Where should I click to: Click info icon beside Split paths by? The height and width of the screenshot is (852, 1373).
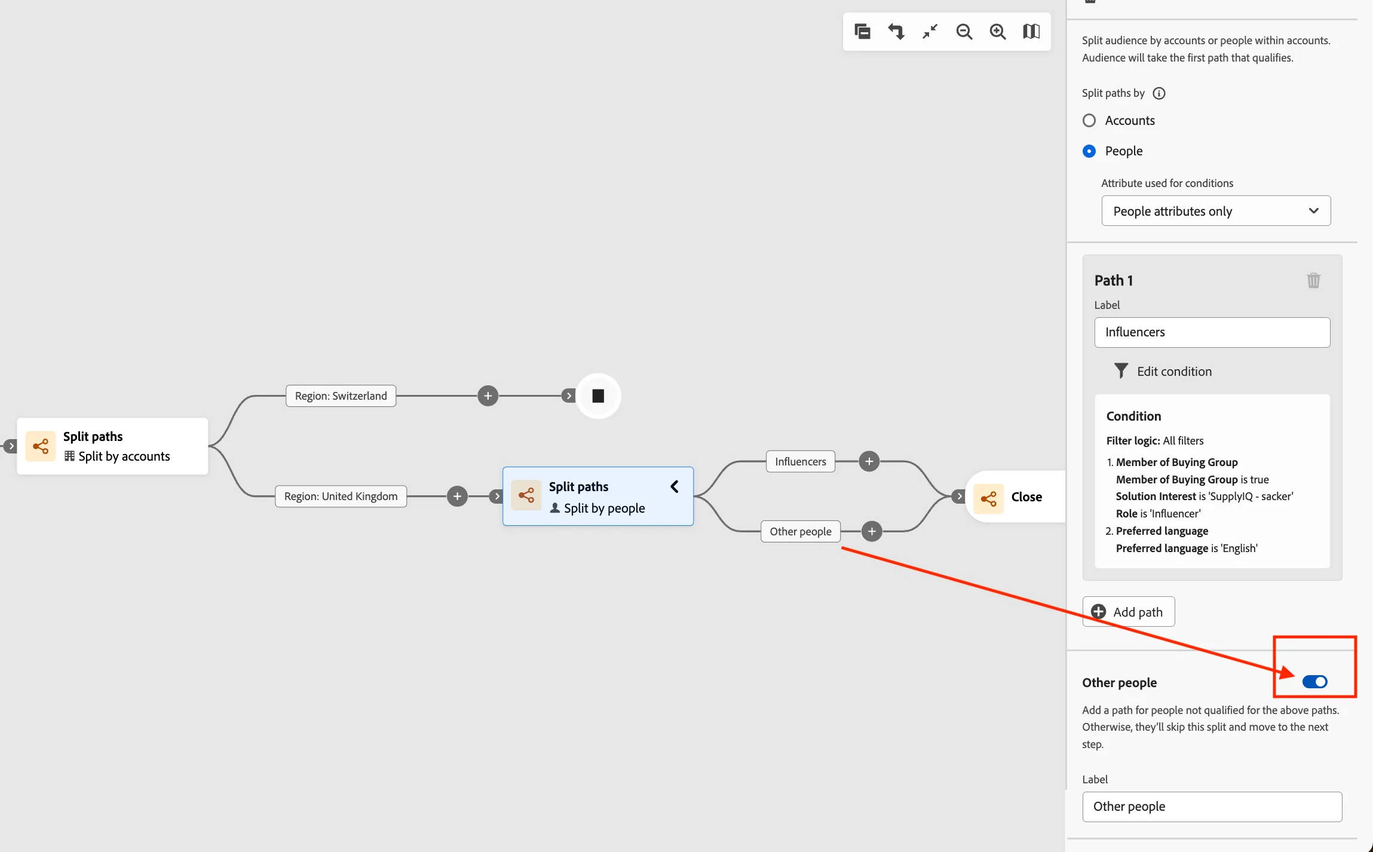[x=1159, y=93]
